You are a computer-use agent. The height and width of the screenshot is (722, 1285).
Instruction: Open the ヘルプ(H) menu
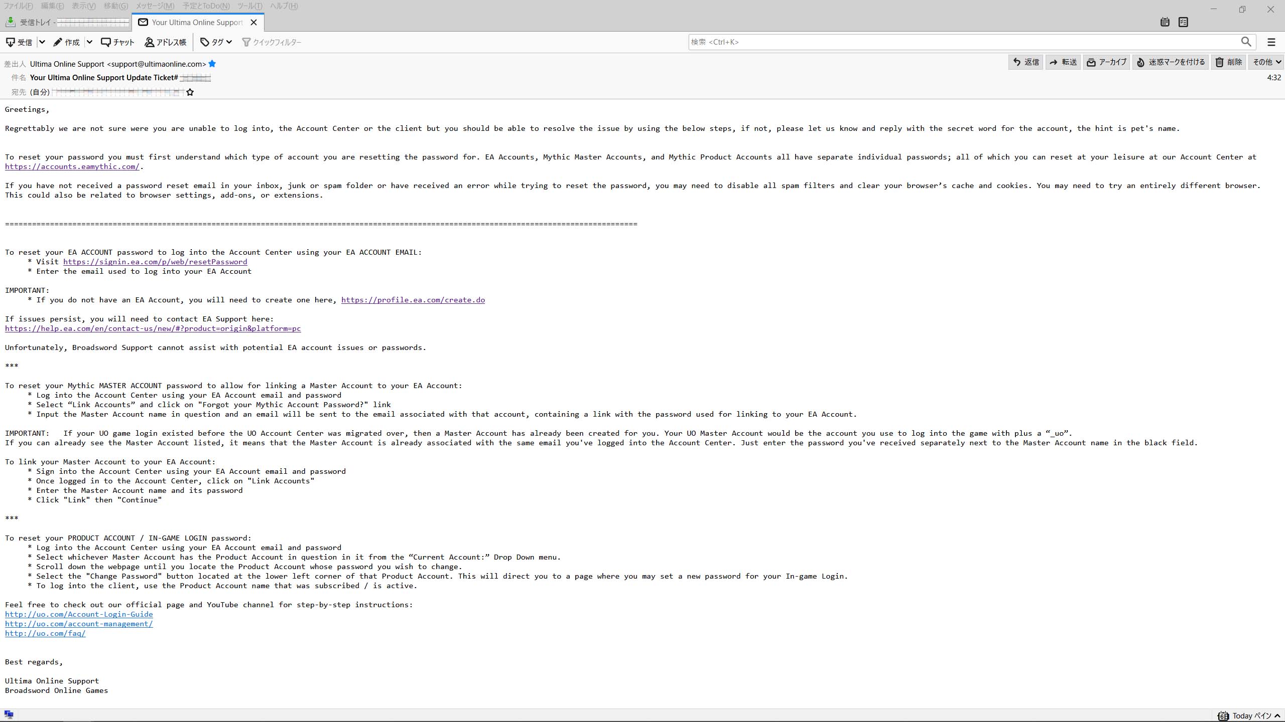(284, 6)
